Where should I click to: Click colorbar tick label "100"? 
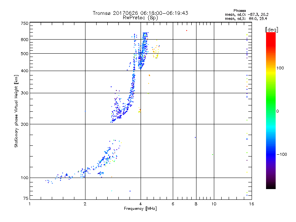(x=280, y=68)
